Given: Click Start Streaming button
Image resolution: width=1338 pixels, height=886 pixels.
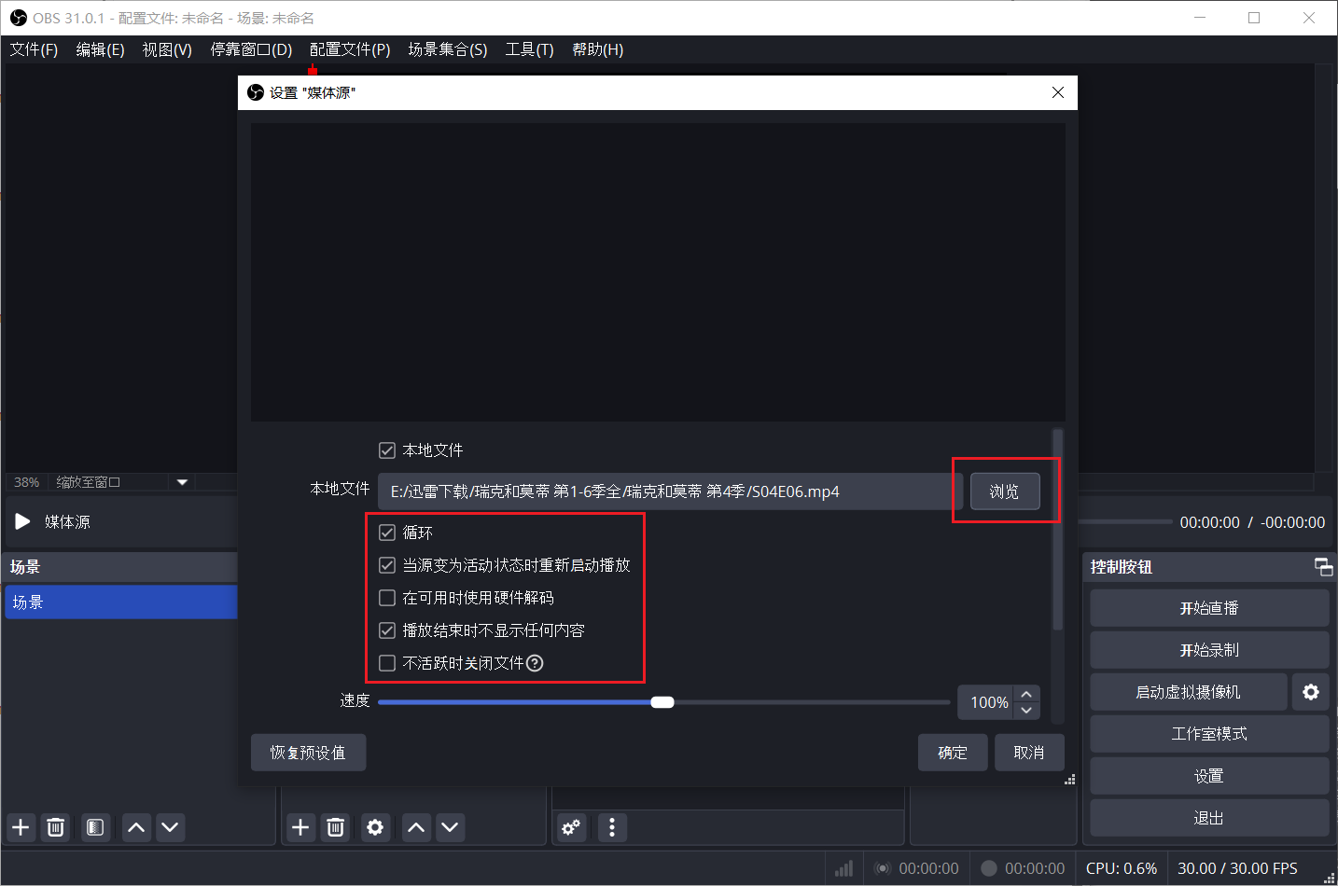Looking at the screenshot, I should [1209, 608].
